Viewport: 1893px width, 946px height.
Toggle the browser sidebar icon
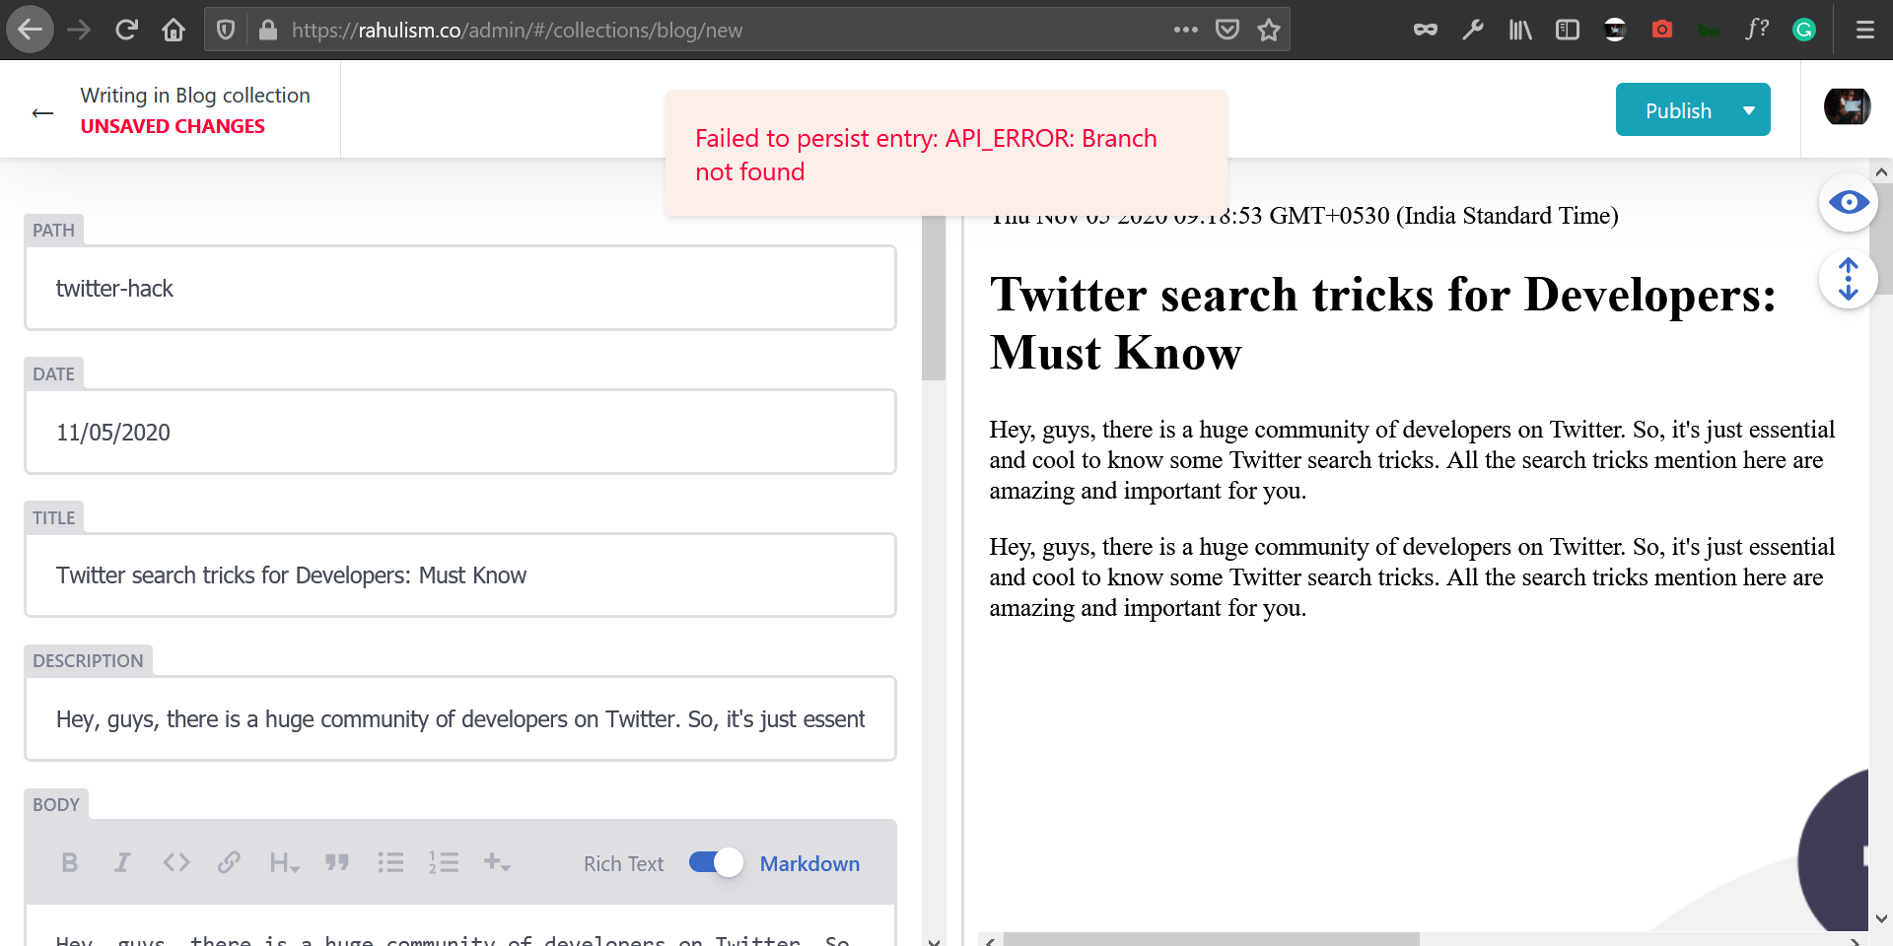pos(1568,30)
